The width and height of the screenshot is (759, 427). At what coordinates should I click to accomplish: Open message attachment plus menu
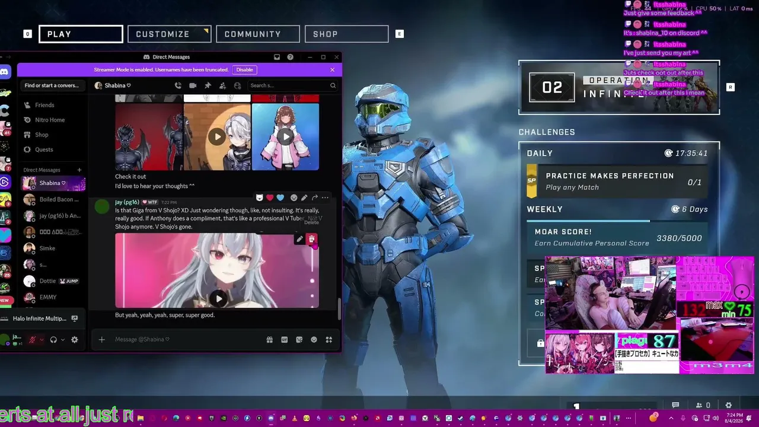click(x=101, y=340)
